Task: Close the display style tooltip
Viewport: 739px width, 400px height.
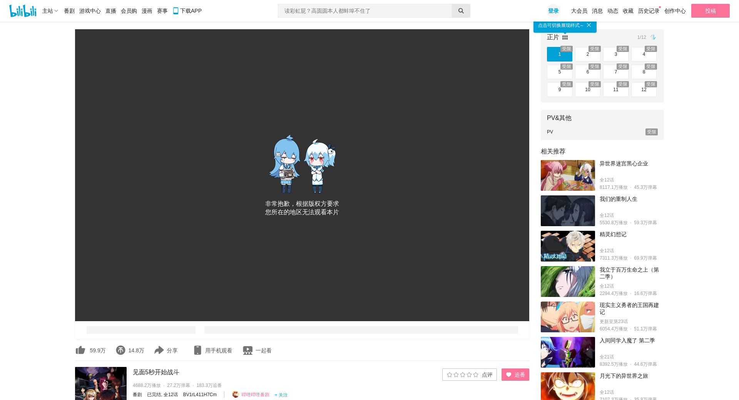Action: 589,25
